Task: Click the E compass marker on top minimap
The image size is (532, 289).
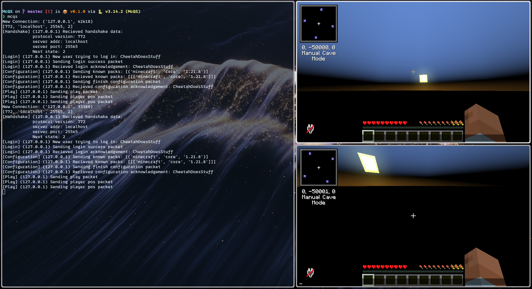Action: pos(321,10)
